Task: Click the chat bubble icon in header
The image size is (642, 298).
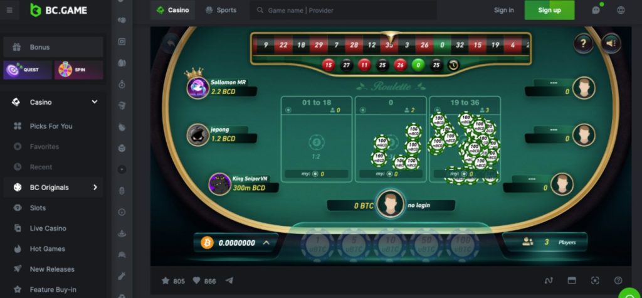Action: click(596, 10)
